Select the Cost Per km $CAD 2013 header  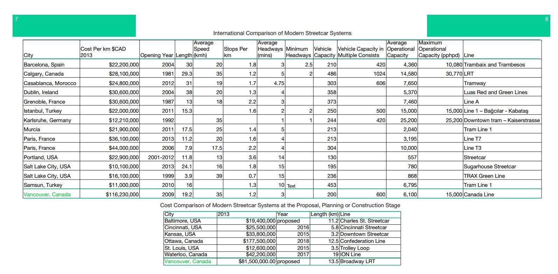[103, 52]
